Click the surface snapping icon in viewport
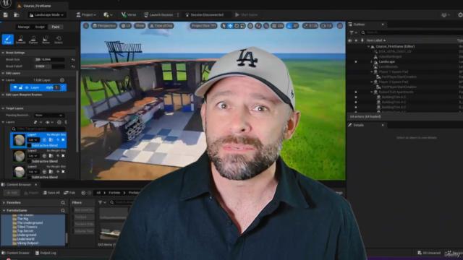The image size is (463, 260). coord(258,26)
